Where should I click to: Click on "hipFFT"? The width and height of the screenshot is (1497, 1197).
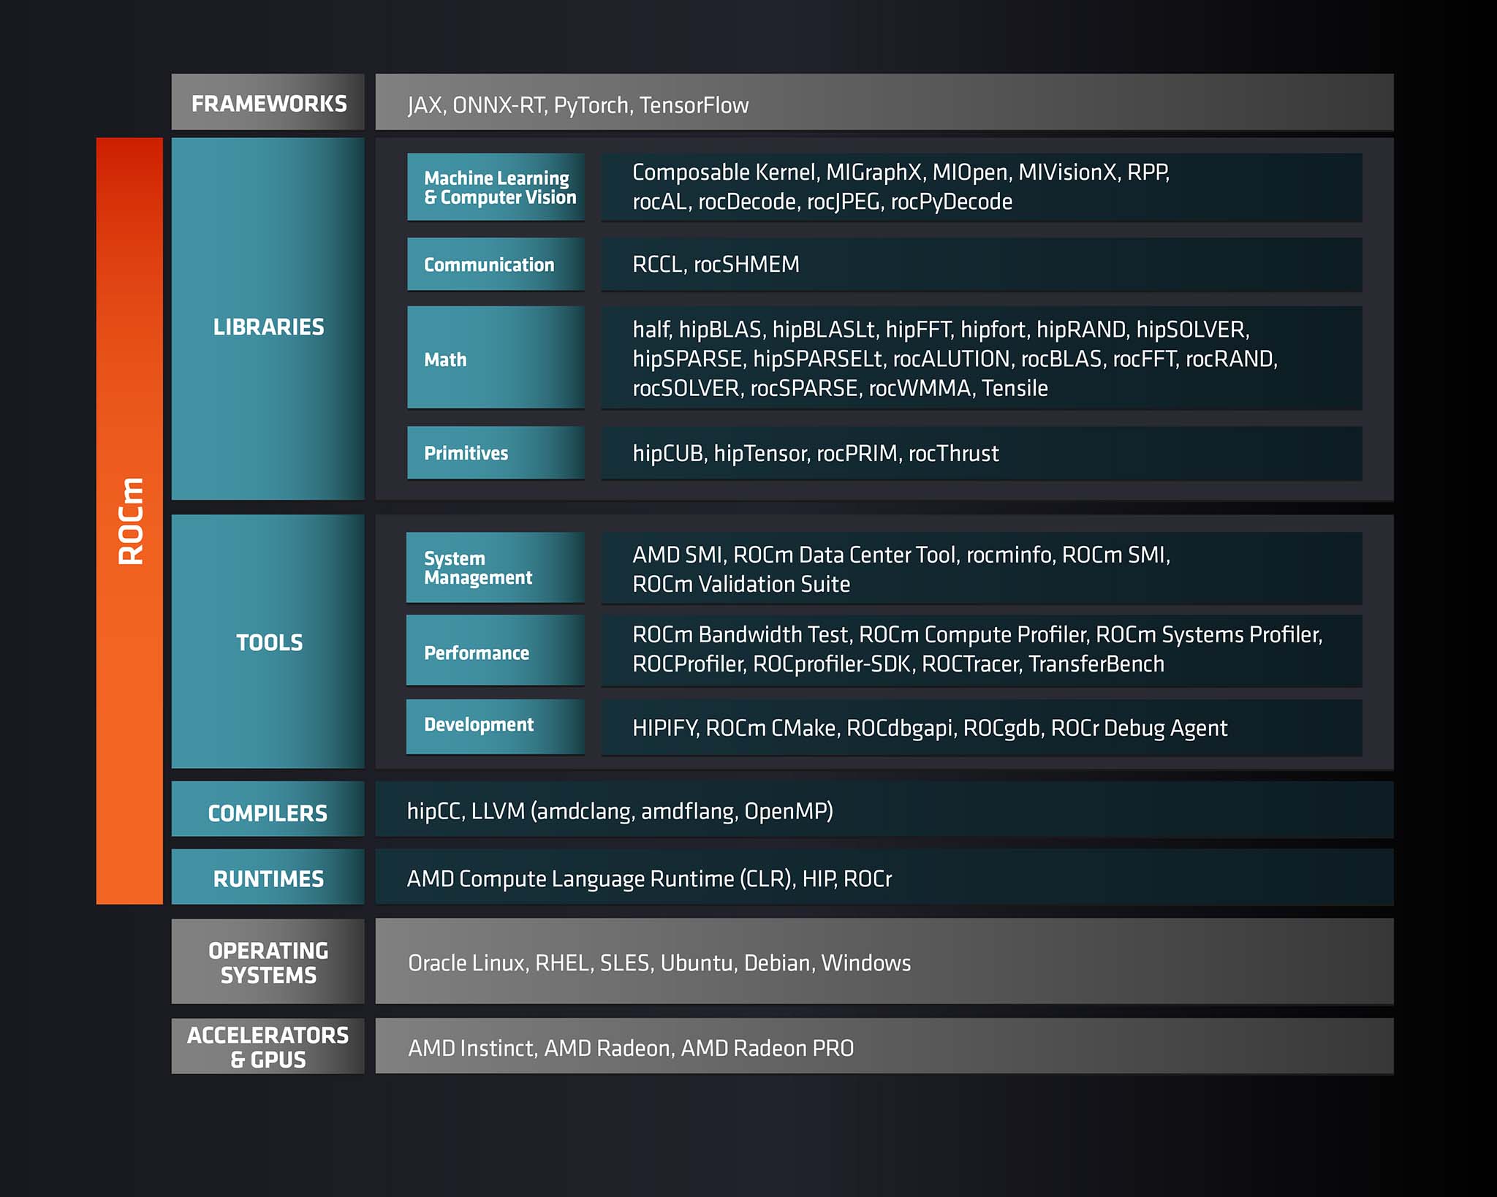tap(919, 330)
